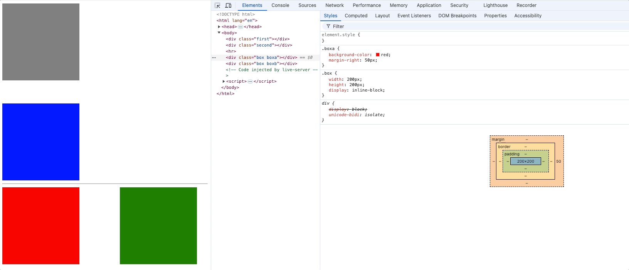Expand the script element arrow

tap(224, 82)
